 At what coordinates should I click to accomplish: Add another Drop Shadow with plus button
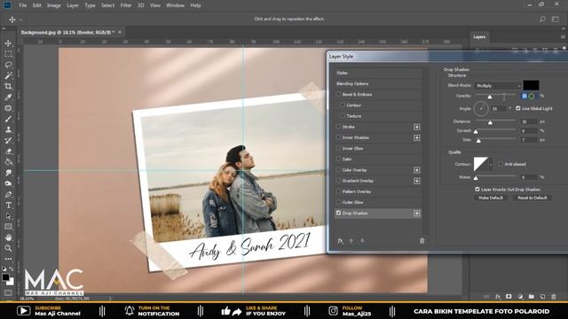[x=417, y=214]
